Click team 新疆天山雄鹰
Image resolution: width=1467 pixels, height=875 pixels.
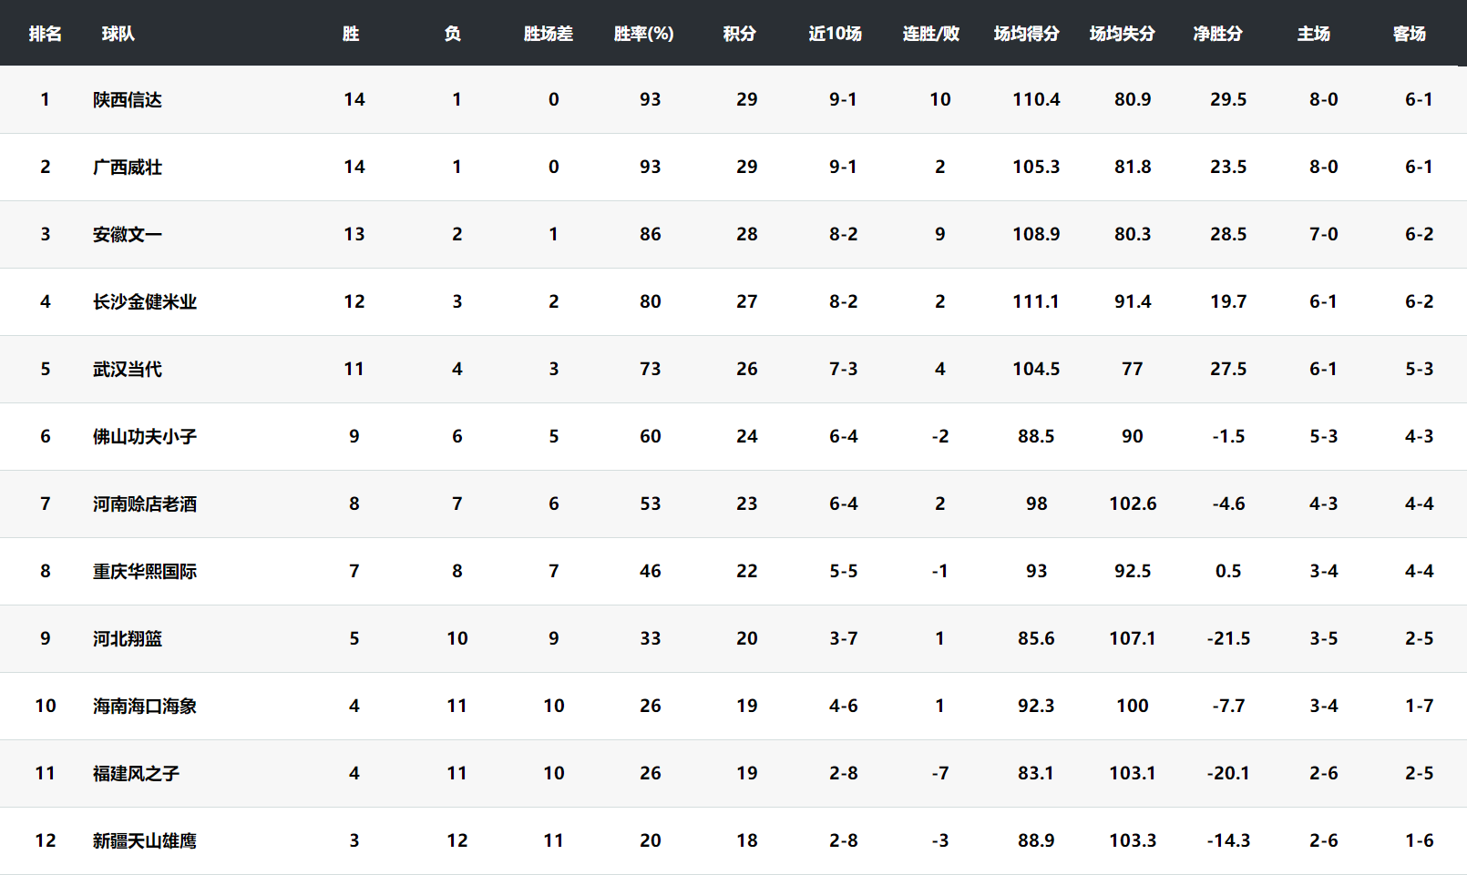pos(145,841)
